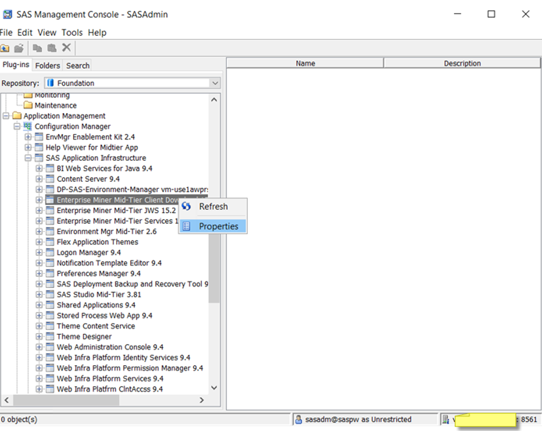Switch to the Search tab
Image resolution: width=542 pixels, height=431 pixels.
coord(77,65)
